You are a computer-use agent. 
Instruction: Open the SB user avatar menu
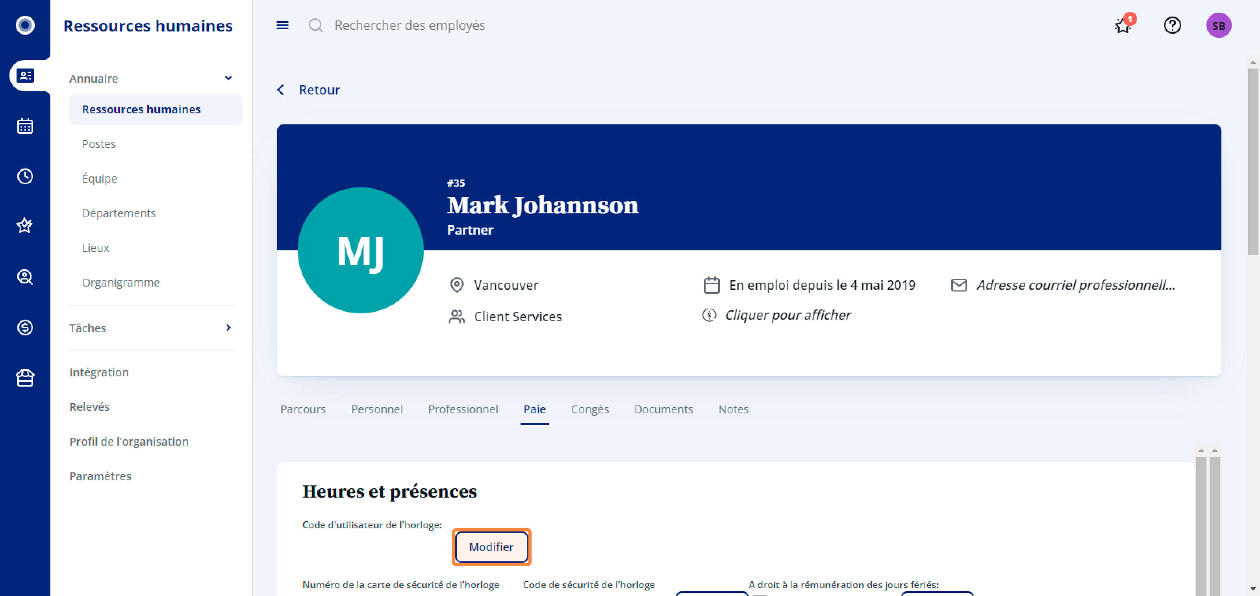coord(1218,25)
